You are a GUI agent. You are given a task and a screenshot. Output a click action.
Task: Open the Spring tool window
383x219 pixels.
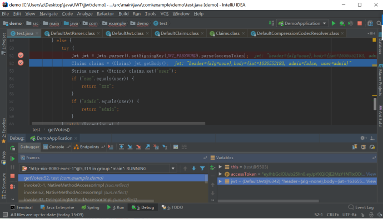click(x=91, y=207)
